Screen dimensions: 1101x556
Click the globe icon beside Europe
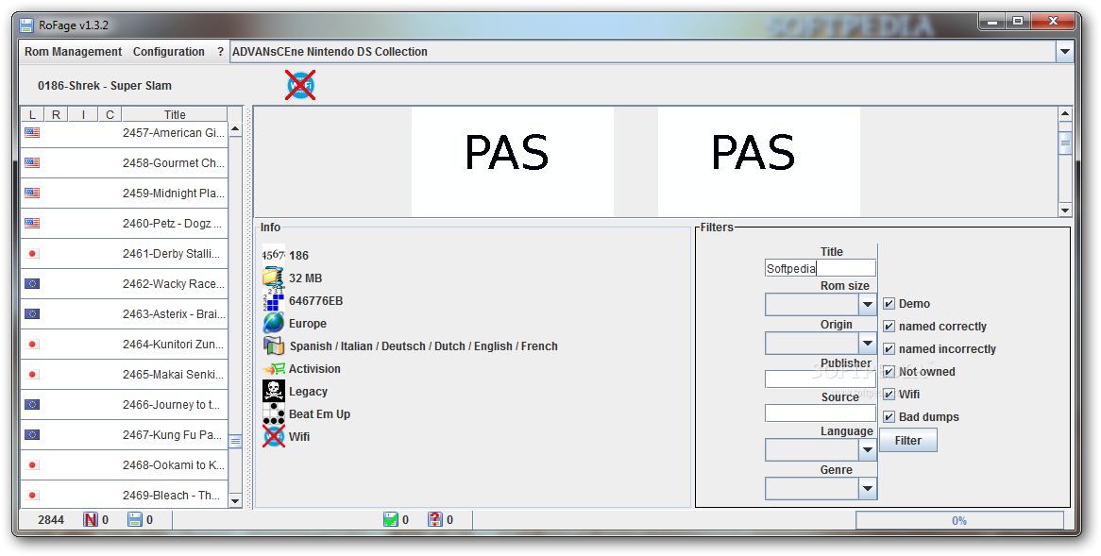(273, 323)
